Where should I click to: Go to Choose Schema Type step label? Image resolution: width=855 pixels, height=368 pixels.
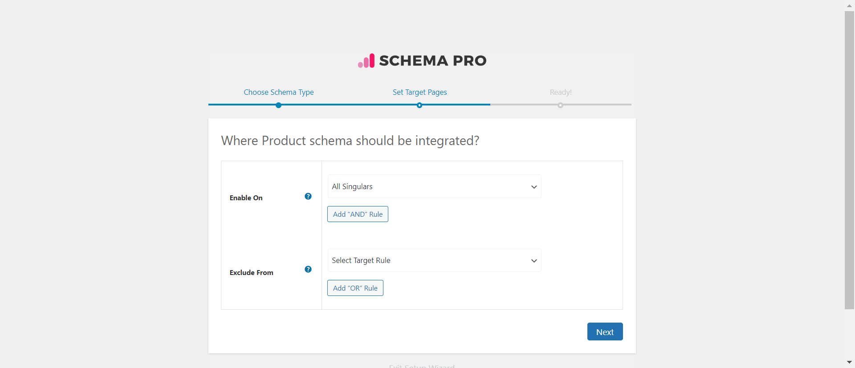click(279, 92)
